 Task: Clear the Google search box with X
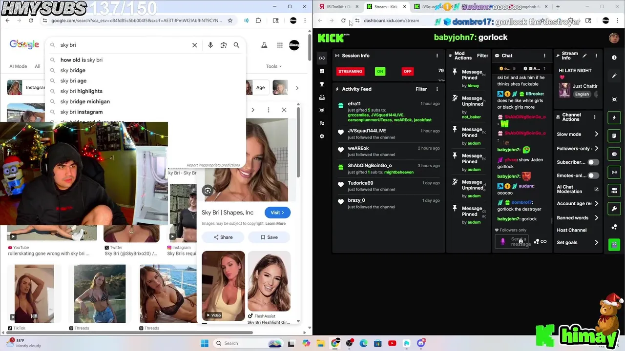click(194, 45)
